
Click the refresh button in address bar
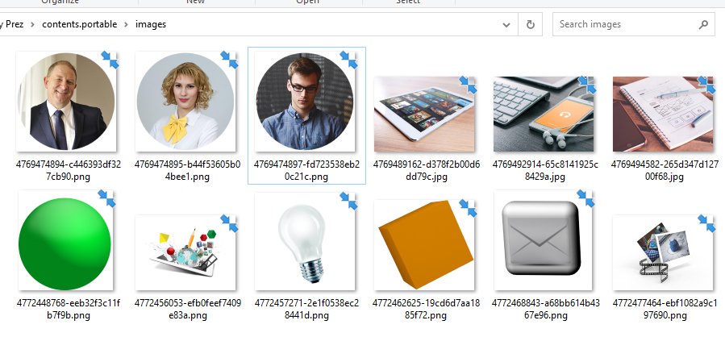click(x=530, y=24)
